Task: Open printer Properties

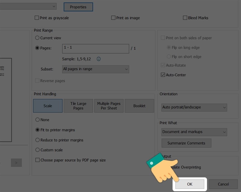Action: pos(78,7)
